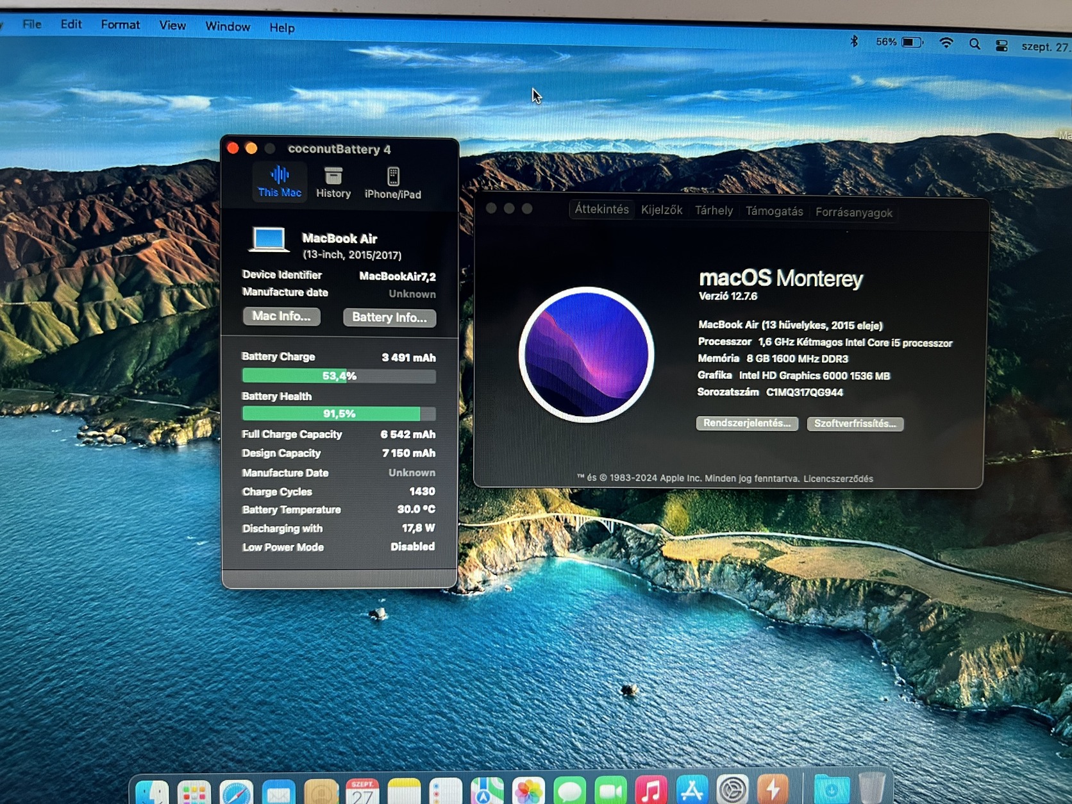The width and height of the screenshot is (1072, 804).
Task: Switch to the Forrásanyagok tab
Action: (x=853, y=212)
